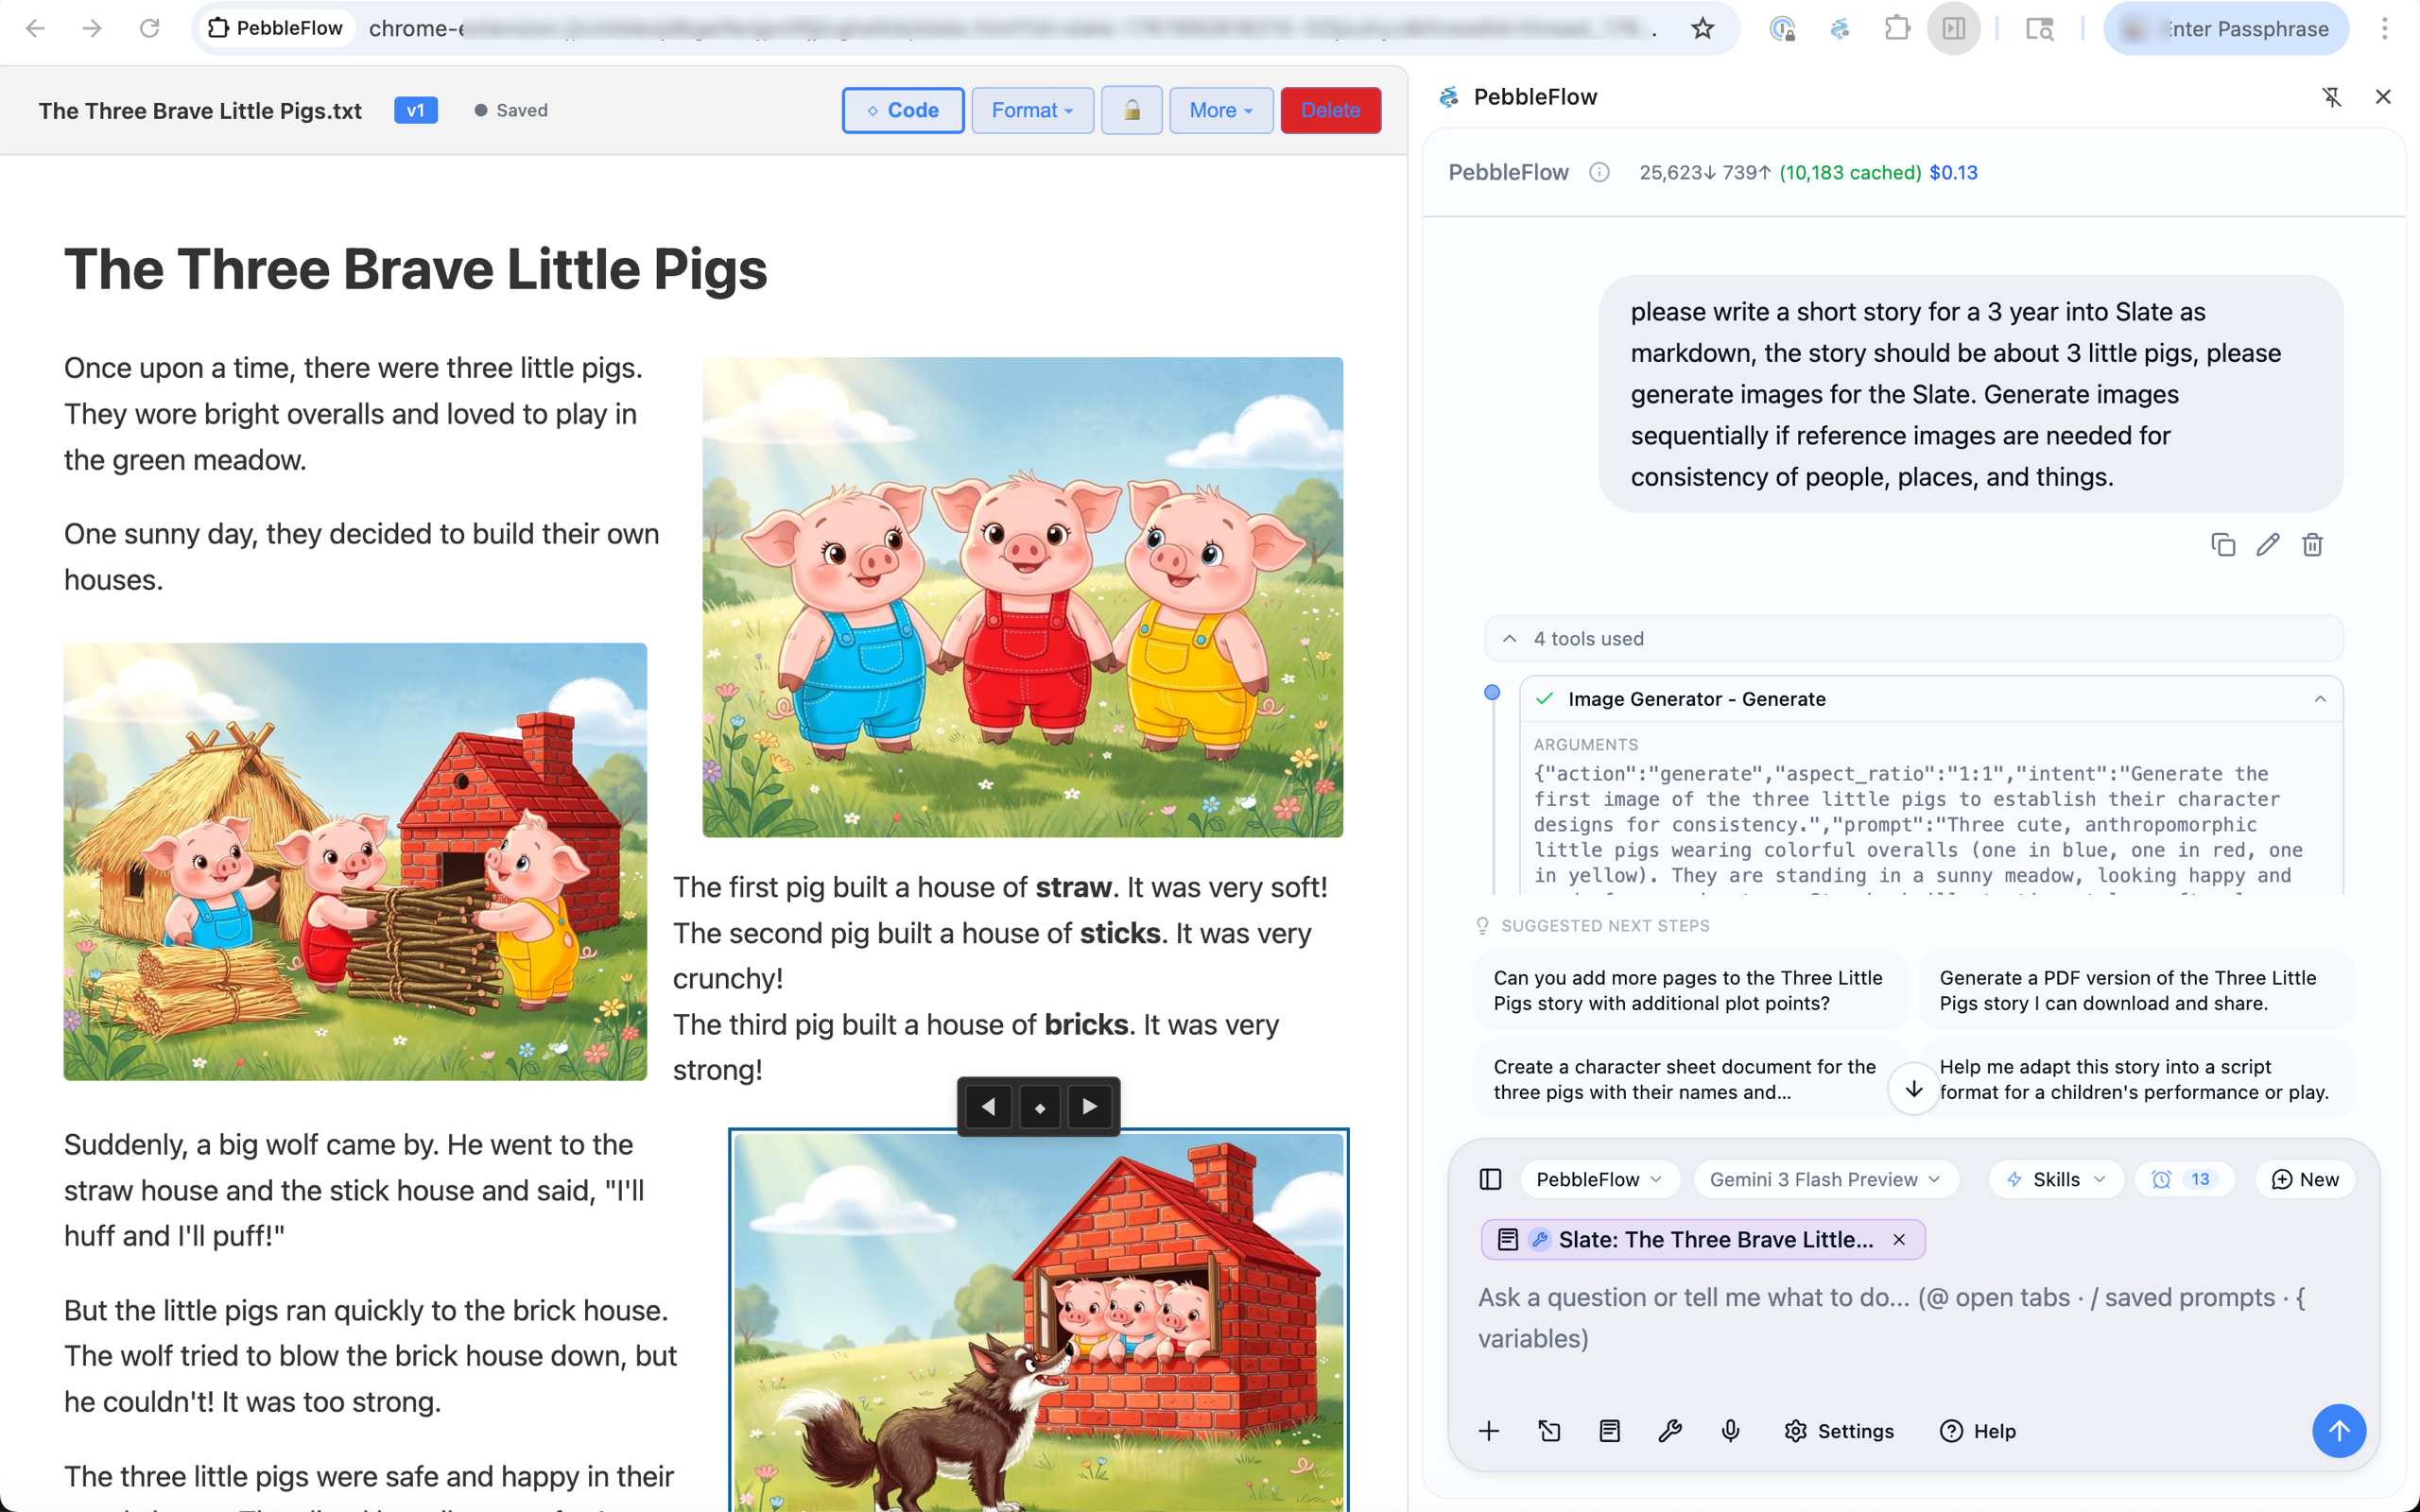Toggle the sidebar panel icon near PebbleFlow selector
The image size is (2420, 1512).
pos(1490,1179)
